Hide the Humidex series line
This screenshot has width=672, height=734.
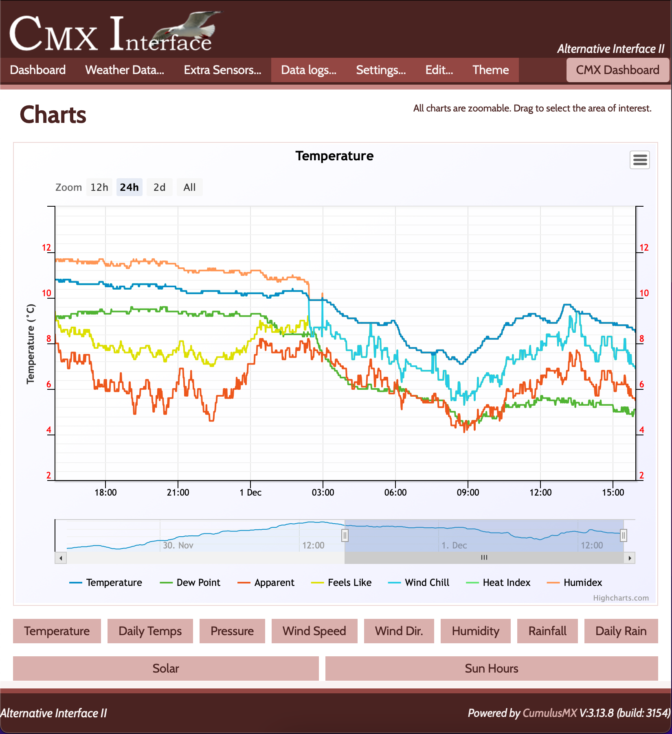[575, 583]
